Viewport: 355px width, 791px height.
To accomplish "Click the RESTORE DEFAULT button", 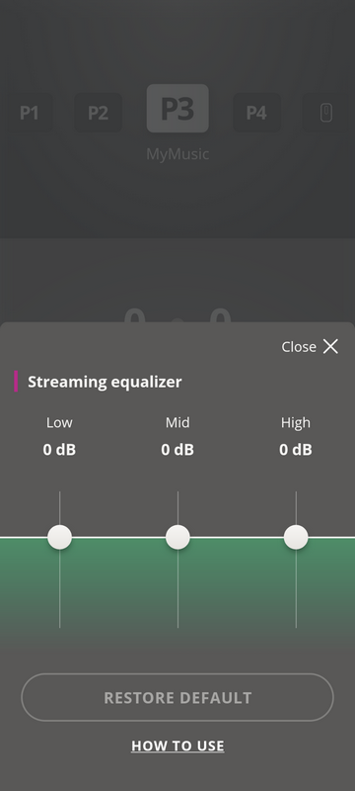I will (x=177, y=697).
